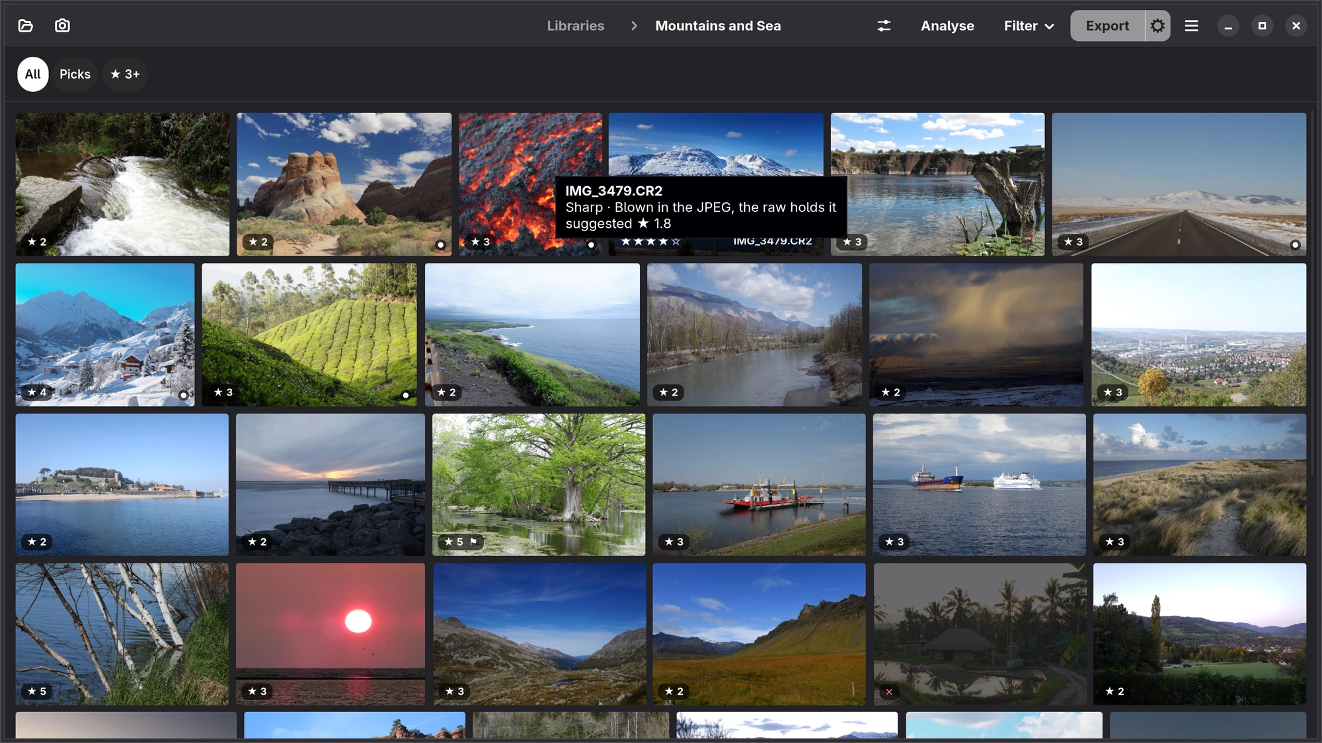Click the ★ 4 badge on snowy village photo
This screenshot has height=743, width=1322.
(37, 392)
